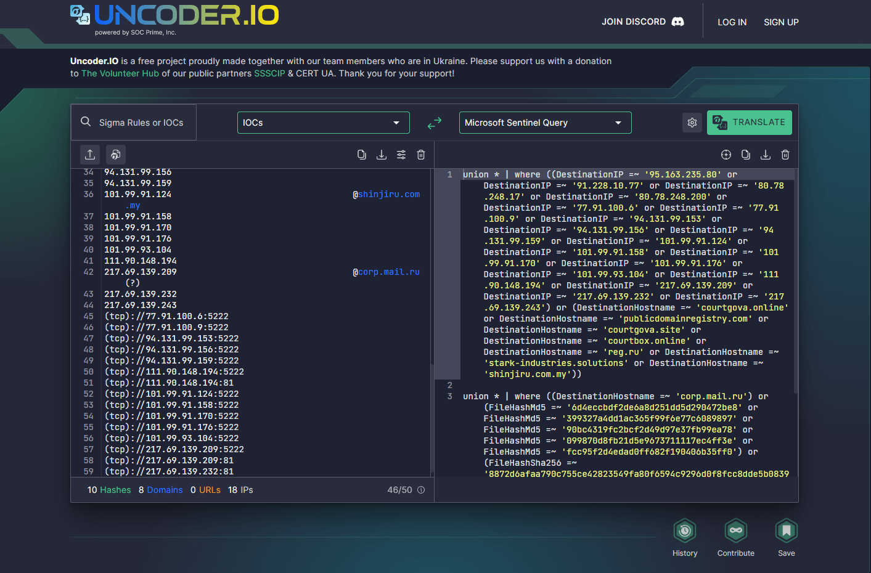Screen dimensions: 871x573
Task: Select the IPs count filter
Action: [x=240, y=490]
